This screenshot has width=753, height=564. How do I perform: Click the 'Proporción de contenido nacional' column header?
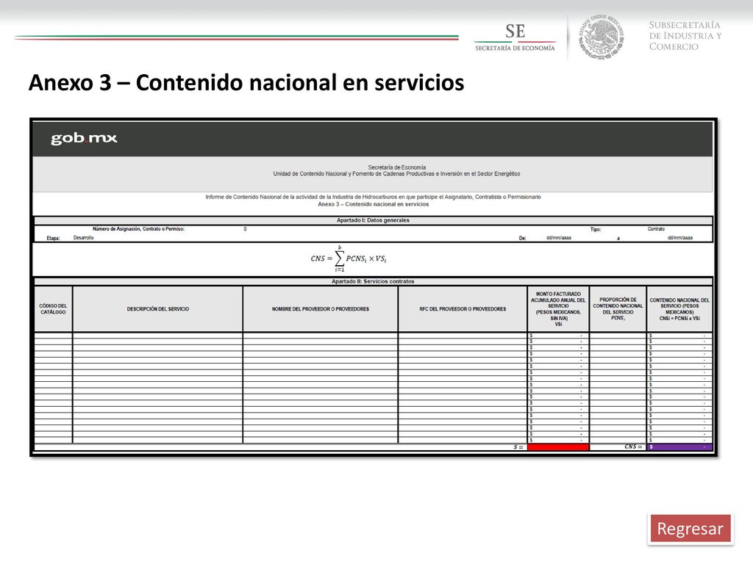[x=618, y=309]
